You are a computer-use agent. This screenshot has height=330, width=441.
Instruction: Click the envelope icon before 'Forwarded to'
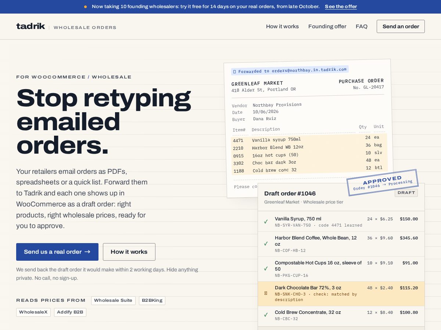tap(234, 71)
